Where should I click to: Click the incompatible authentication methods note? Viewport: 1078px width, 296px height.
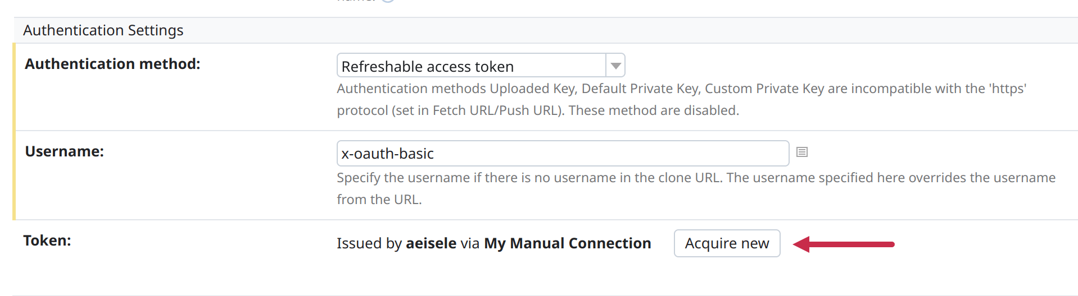(681, 99)
